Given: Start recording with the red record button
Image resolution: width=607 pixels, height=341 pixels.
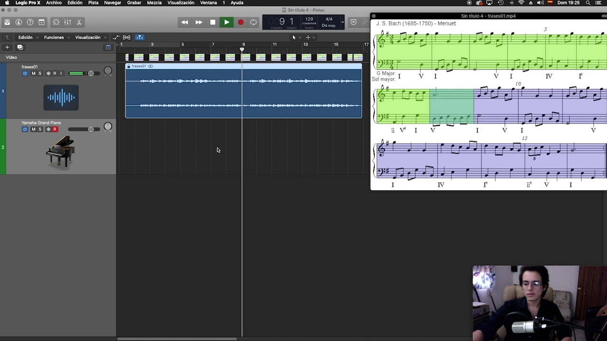Looking at the screenshot, I should pyautogui.click(x=240, y=22).
